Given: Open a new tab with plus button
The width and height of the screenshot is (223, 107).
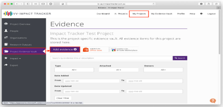Looking at the screenshot, I should coord(219,8).
